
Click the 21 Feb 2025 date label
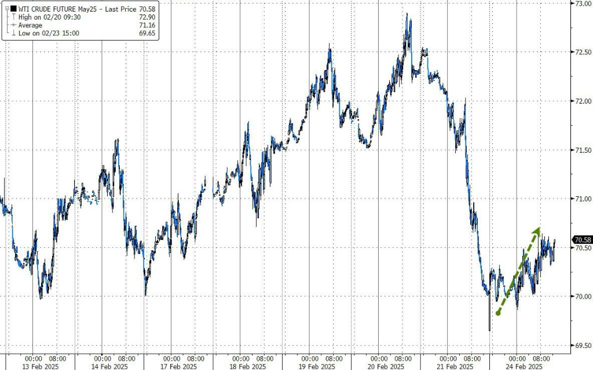point(455,366)
